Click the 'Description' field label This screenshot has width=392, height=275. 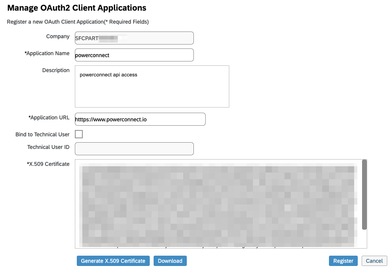pos(56,70)
